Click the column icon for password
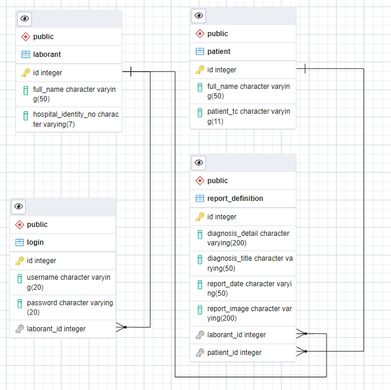This screenshot has width=391, height=390. coord(20,304)
